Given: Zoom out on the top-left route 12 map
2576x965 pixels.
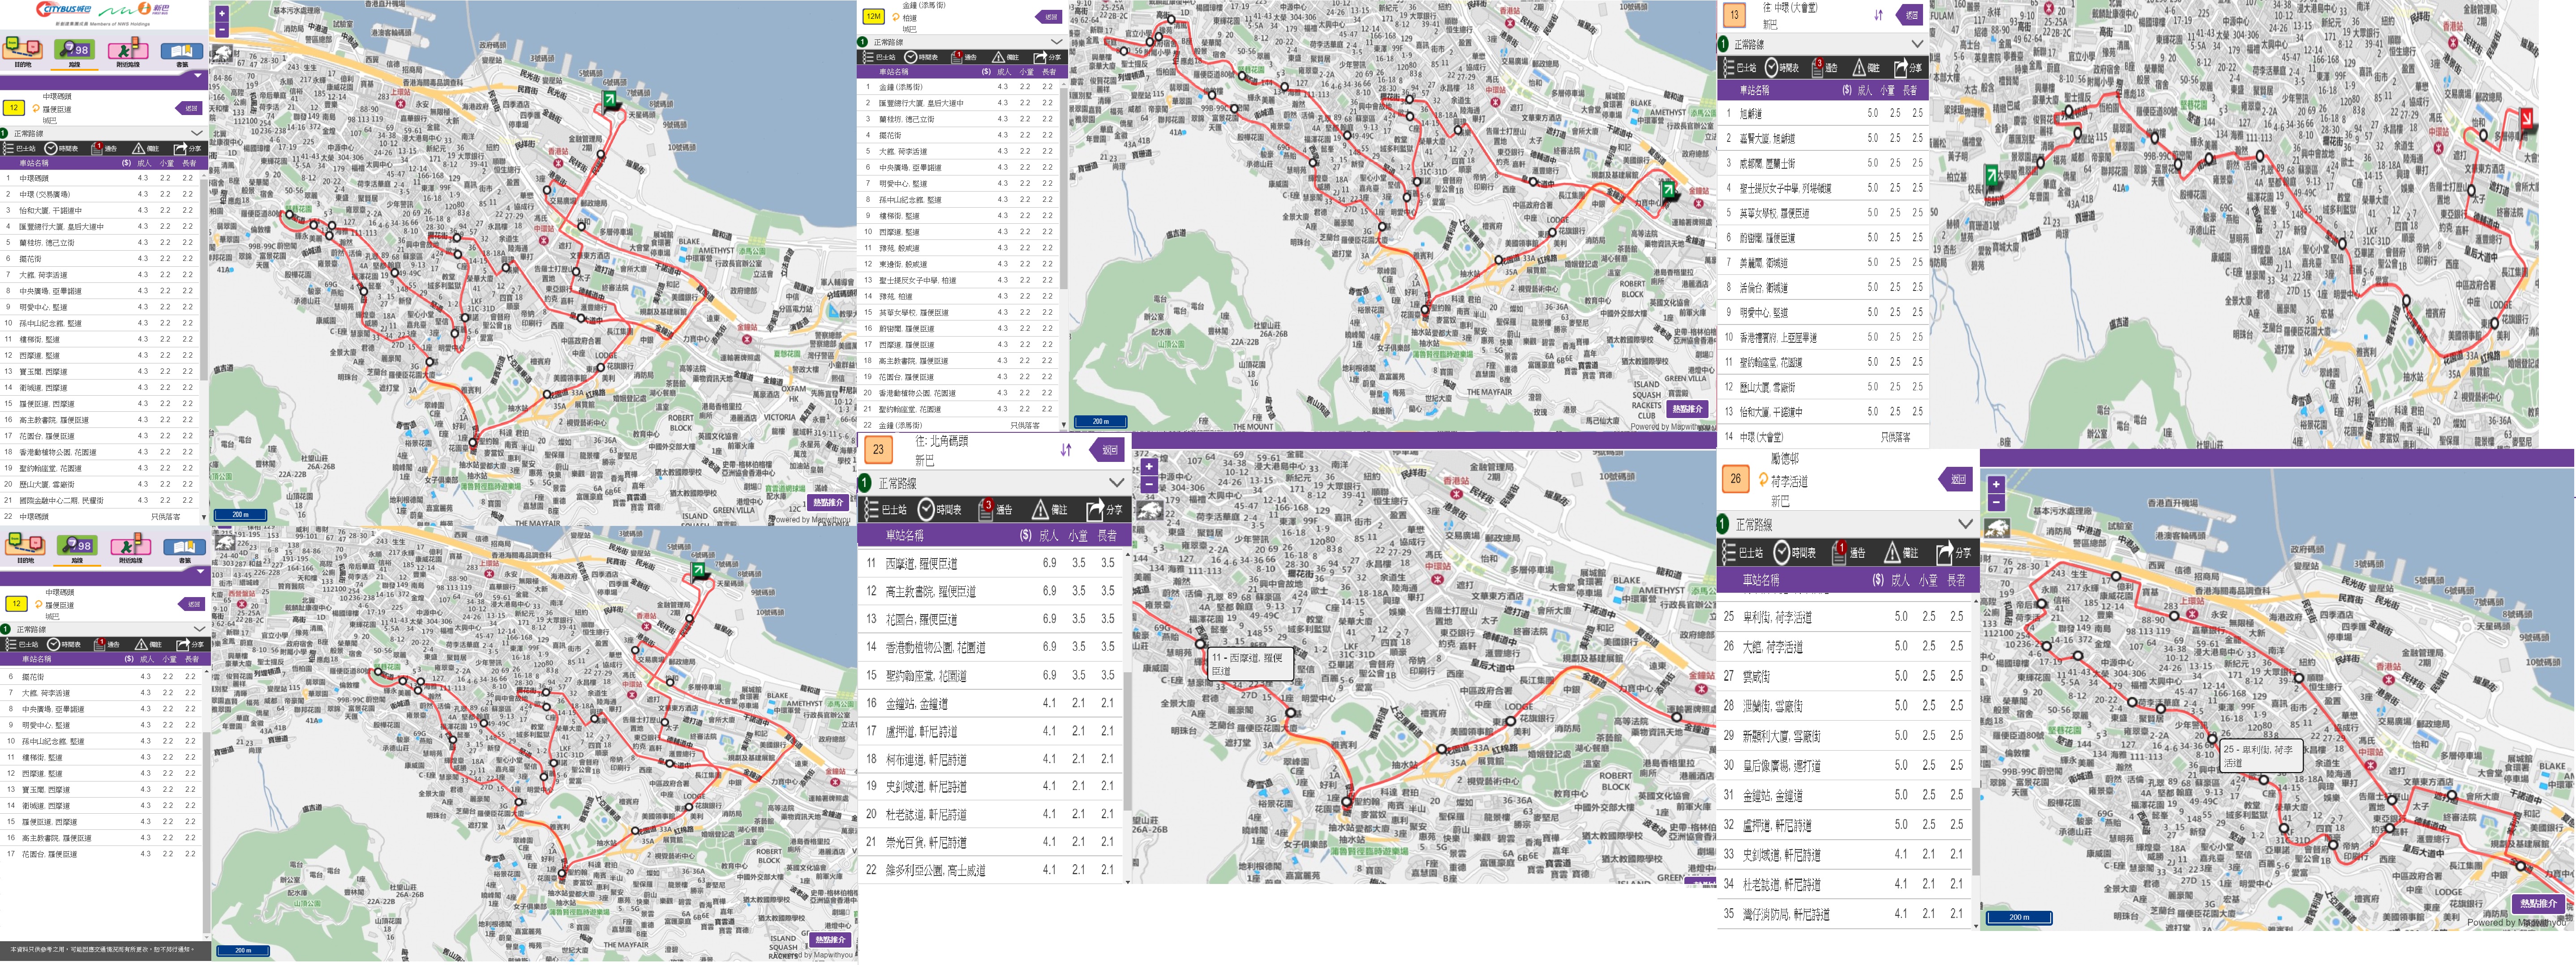Looking at the screenshot, I should tap(222, 29).
